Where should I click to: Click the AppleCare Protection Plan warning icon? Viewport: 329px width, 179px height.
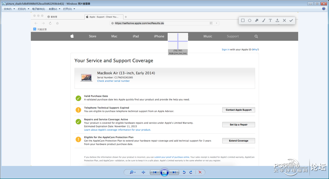78,139
